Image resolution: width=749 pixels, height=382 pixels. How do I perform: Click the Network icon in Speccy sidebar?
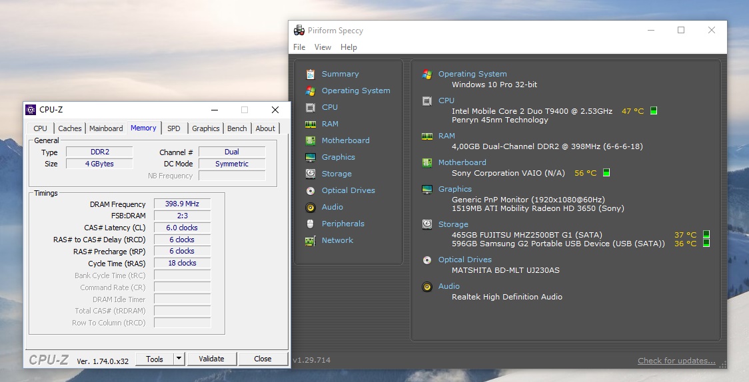[311, 241]
